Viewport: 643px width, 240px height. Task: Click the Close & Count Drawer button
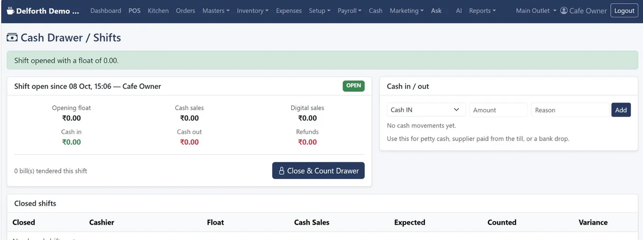tap(318, 171)
